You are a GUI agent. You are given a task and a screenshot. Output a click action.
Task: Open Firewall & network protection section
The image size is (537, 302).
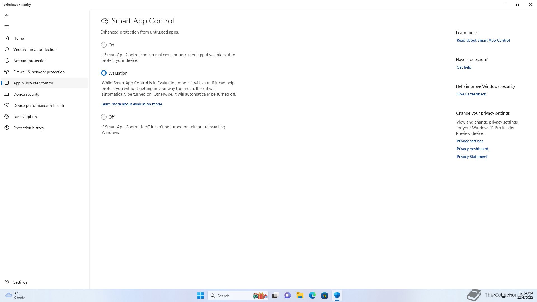(x=45, y=72)
